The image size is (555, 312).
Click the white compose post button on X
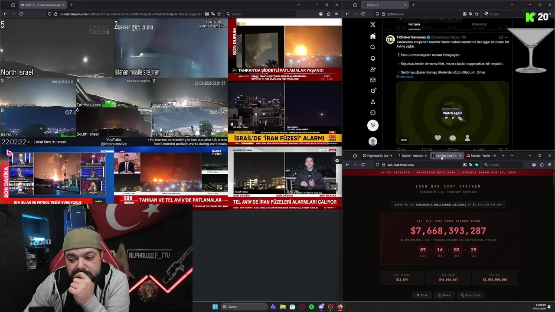(x=373, y=126)
